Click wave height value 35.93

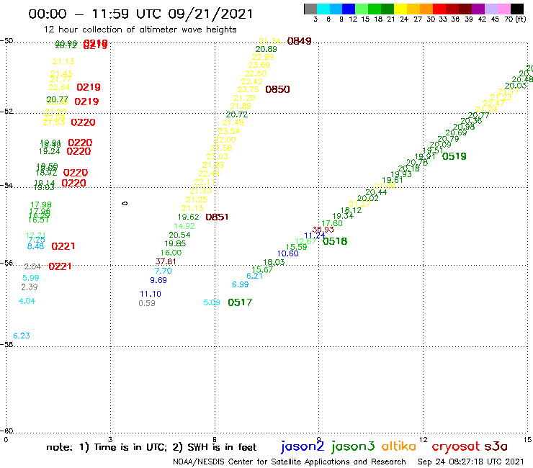pos(323,230)
